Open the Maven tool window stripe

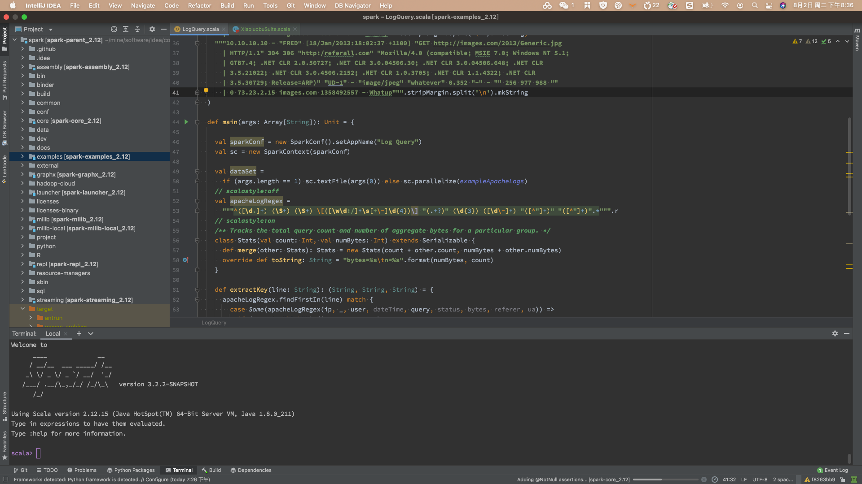(x=857, y=39)
